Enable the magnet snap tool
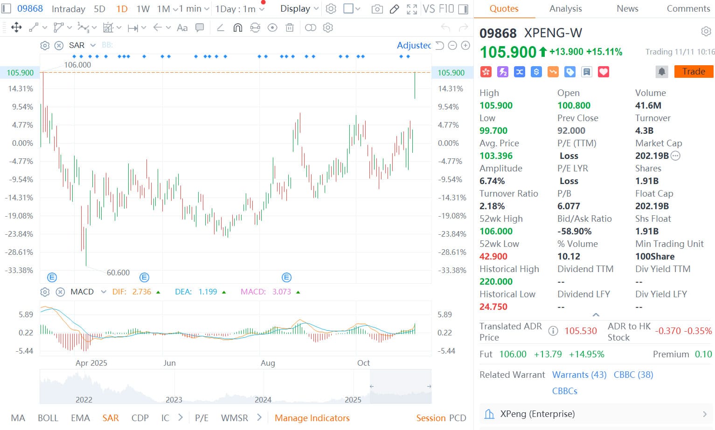715x430 pixels. coord(238,28)
